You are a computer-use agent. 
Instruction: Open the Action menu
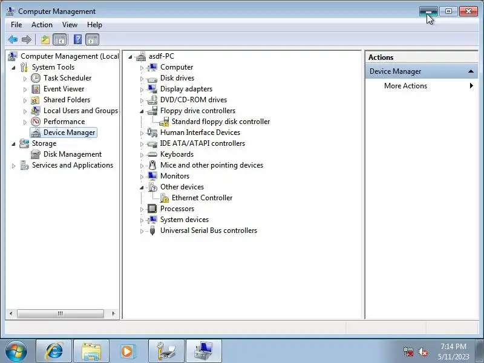click(x=42, y=25)
